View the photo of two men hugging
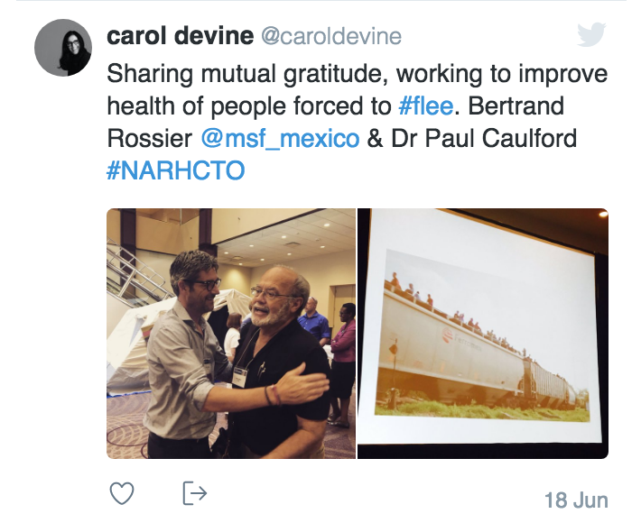The image size is (641, 532). point(231,334)
